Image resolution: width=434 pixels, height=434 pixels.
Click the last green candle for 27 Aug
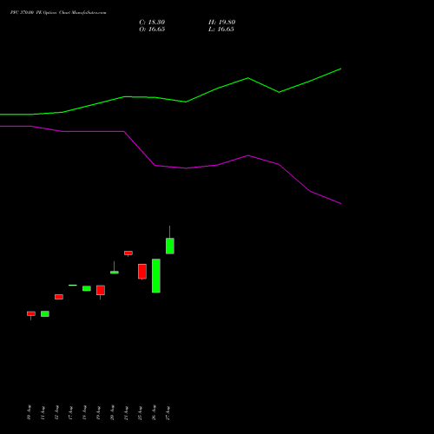(170, 246)
